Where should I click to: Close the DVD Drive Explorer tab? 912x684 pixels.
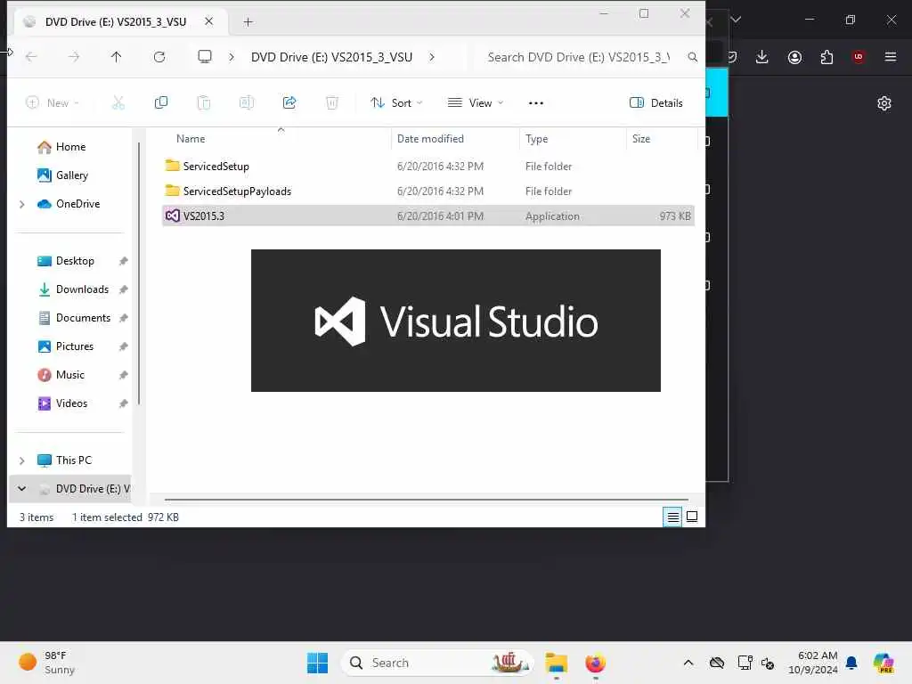coord(208,21)
